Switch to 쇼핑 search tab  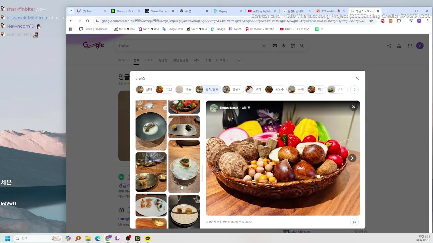(208, 60)
